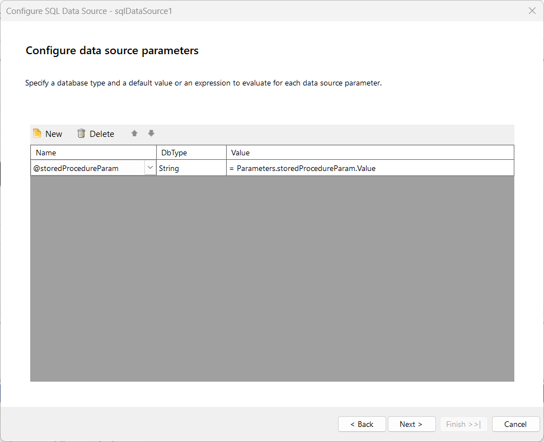Go to the previous page with Back
Image resolution: width=544 pixels, height=442 pixels.
362,424
